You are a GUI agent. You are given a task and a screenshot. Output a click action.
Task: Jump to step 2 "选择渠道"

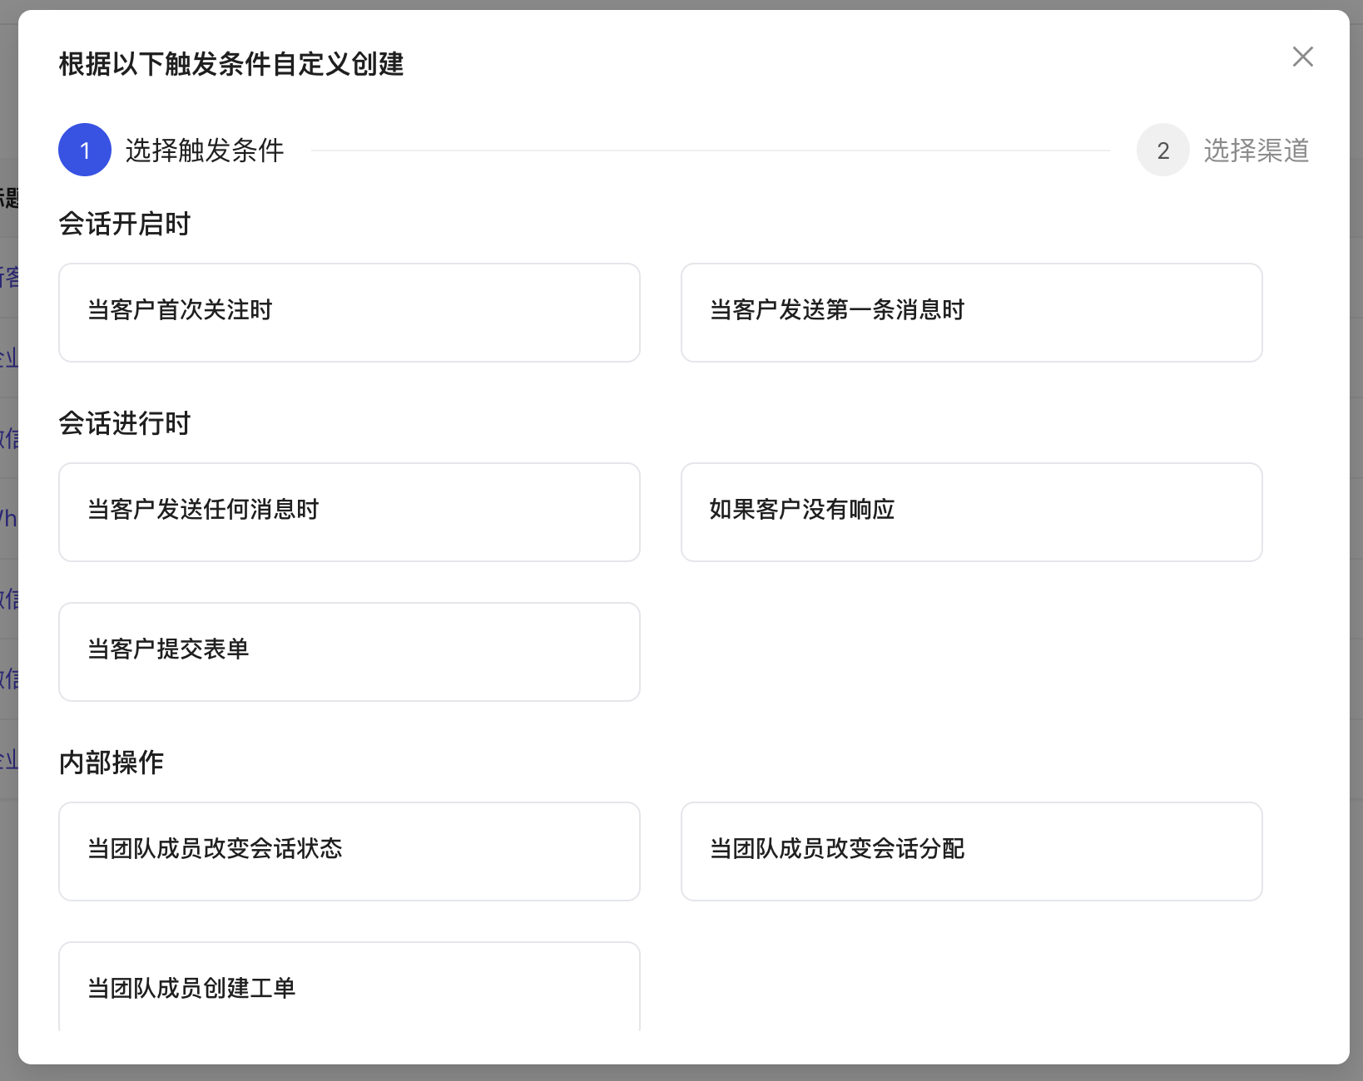coord(1162,150)
